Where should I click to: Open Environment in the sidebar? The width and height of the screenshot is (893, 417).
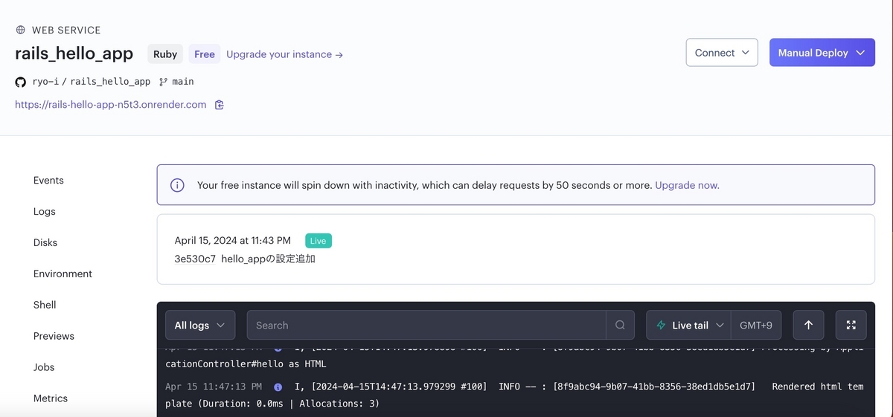point(63,274)
